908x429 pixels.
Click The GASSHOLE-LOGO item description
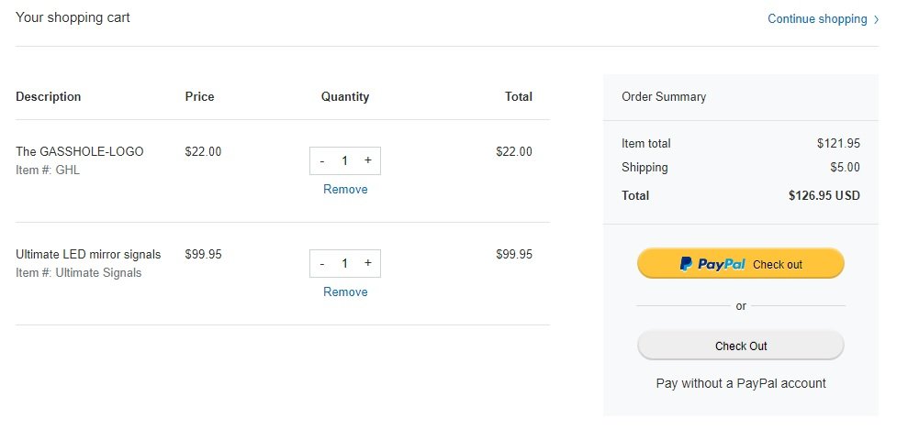pos(79,151)
